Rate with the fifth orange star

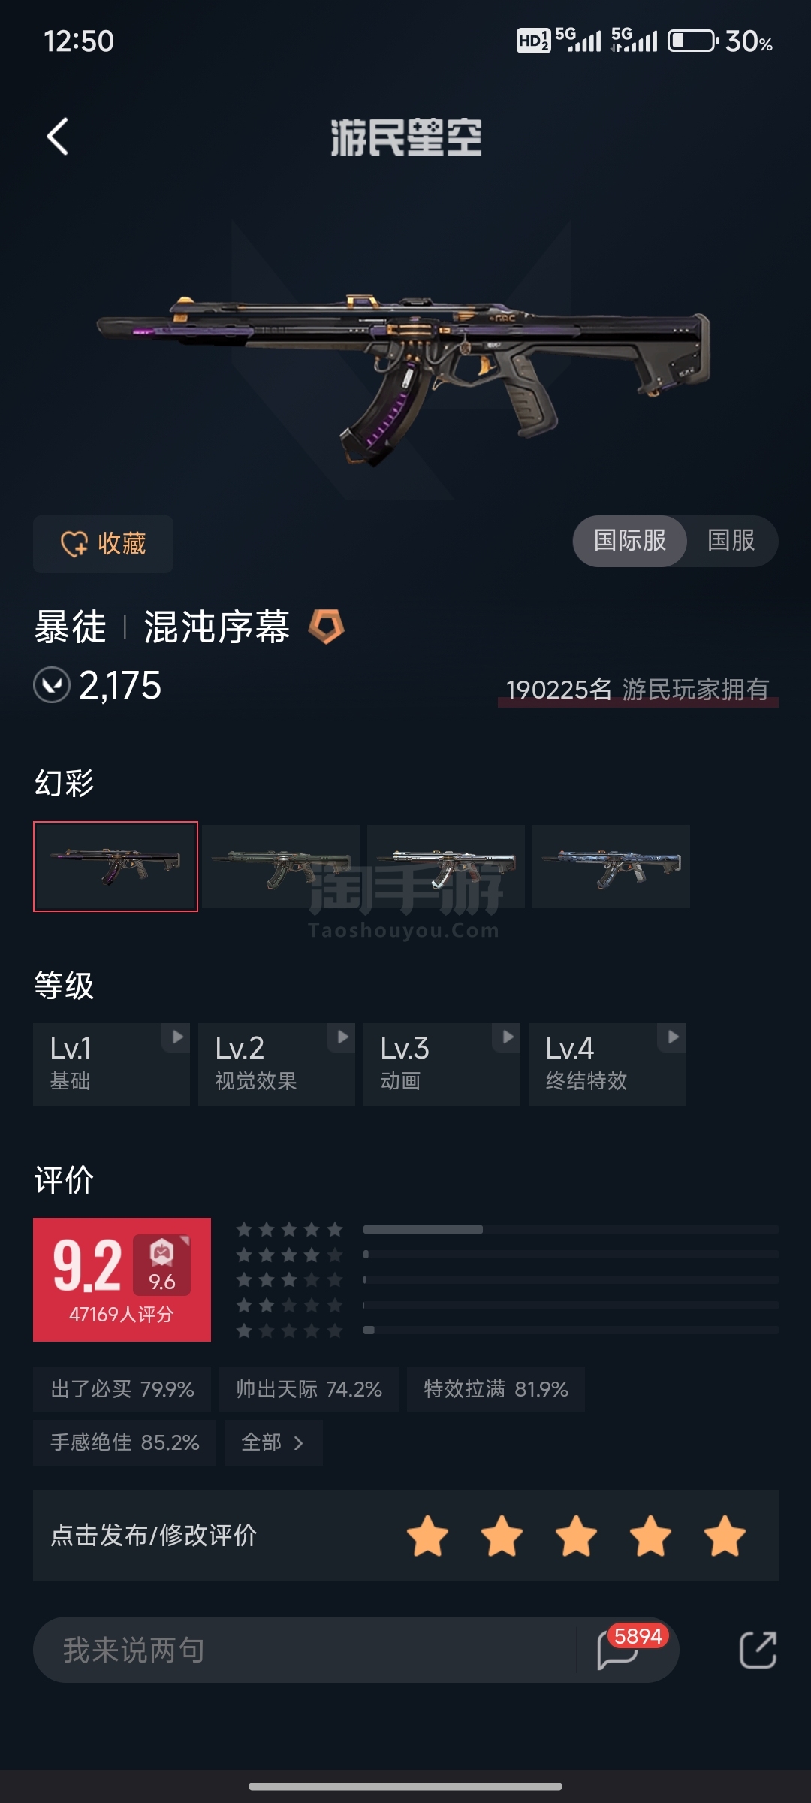(725, 1536)
